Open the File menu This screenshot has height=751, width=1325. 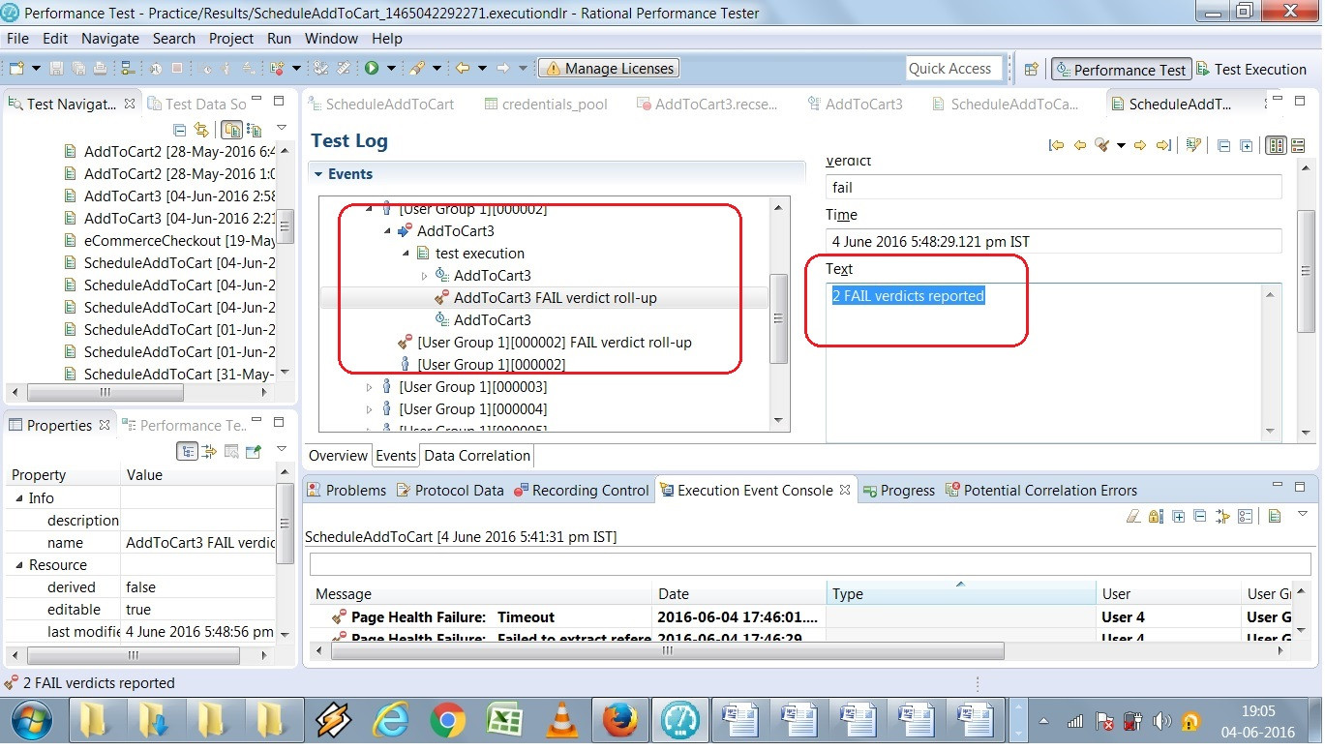coord(17,39)
